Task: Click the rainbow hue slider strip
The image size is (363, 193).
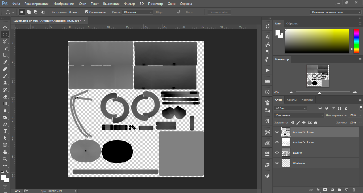Action: (x=356, y=41)
